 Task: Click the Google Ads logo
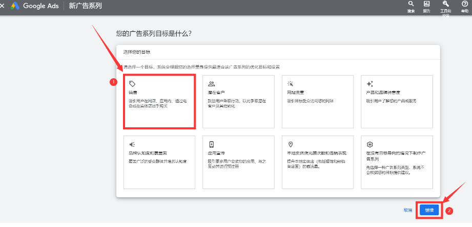15,6
